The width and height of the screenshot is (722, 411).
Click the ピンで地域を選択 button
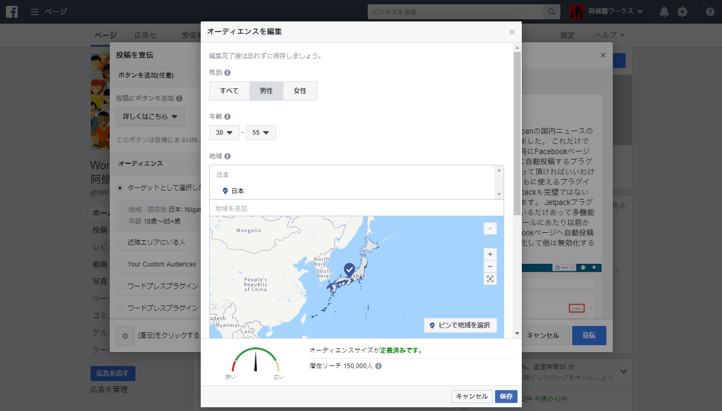pyautogui.click(x=460, y=325)
